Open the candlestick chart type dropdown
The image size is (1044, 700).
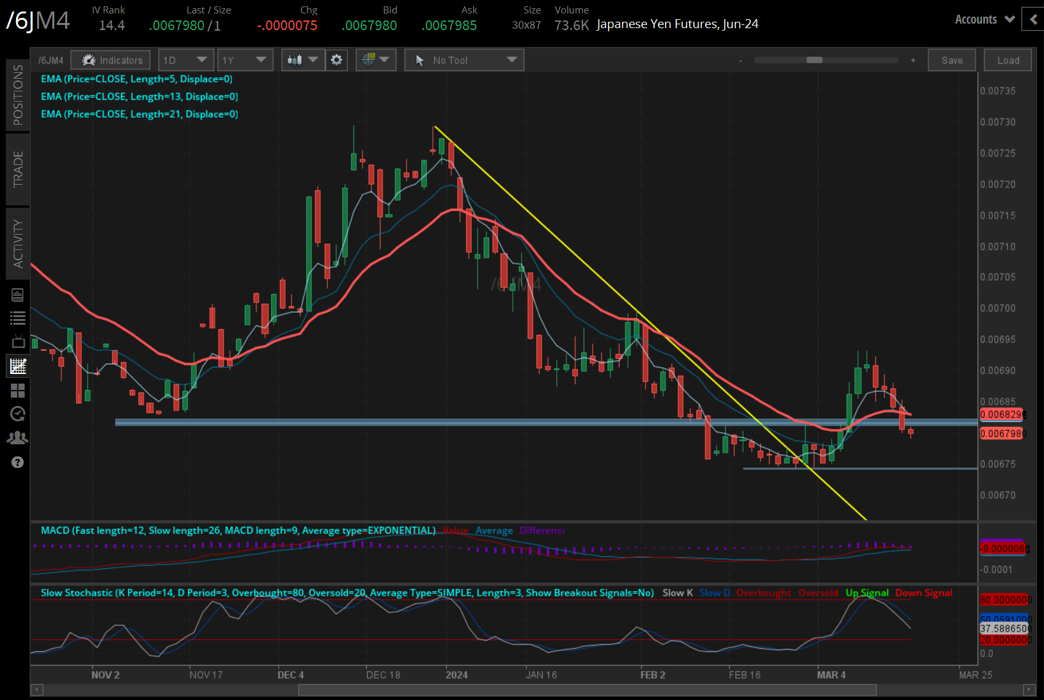tap(302, 60)
